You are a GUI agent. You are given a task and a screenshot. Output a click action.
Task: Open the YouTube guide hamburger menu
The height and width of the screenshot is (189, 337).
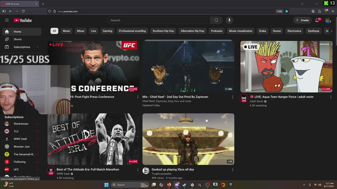tap(7, 20)
